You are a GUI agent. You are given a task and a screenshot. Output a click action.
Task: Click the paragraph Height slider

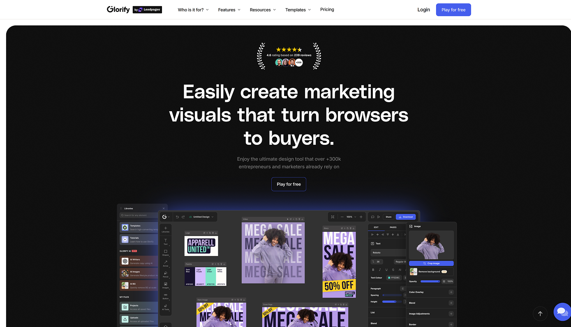[x=392, y=302]
